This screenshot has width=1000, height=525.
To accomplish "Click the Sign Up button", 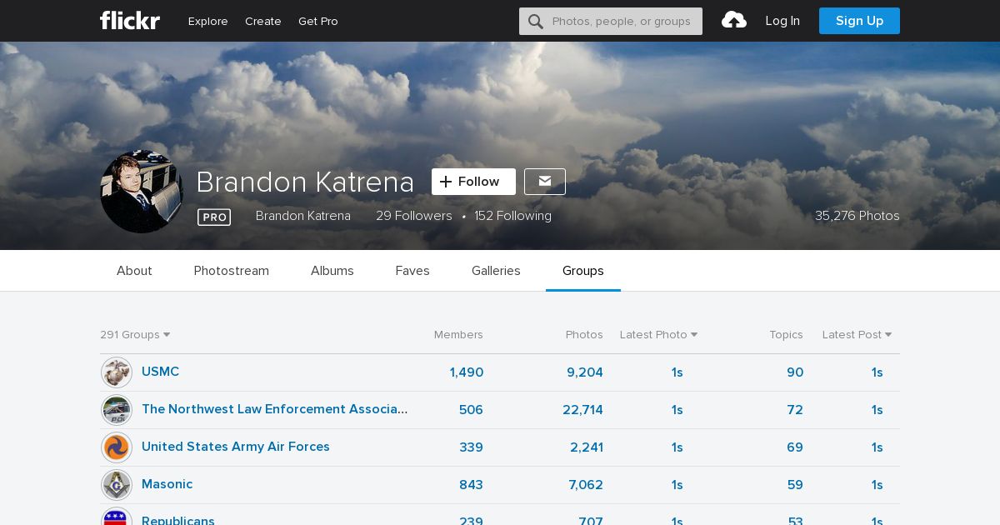I will point(859,21).
